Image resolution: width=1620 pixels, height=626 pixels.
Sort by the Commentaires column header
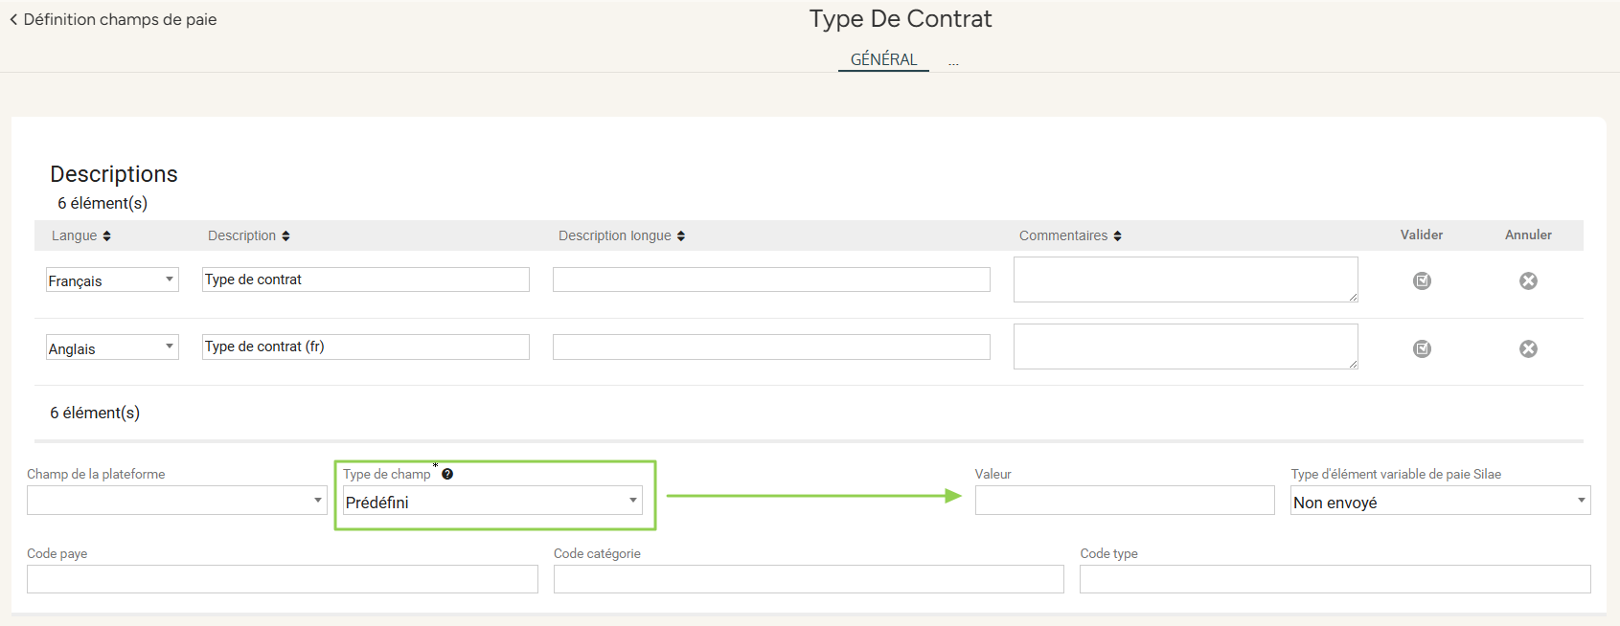[1070, 235]
